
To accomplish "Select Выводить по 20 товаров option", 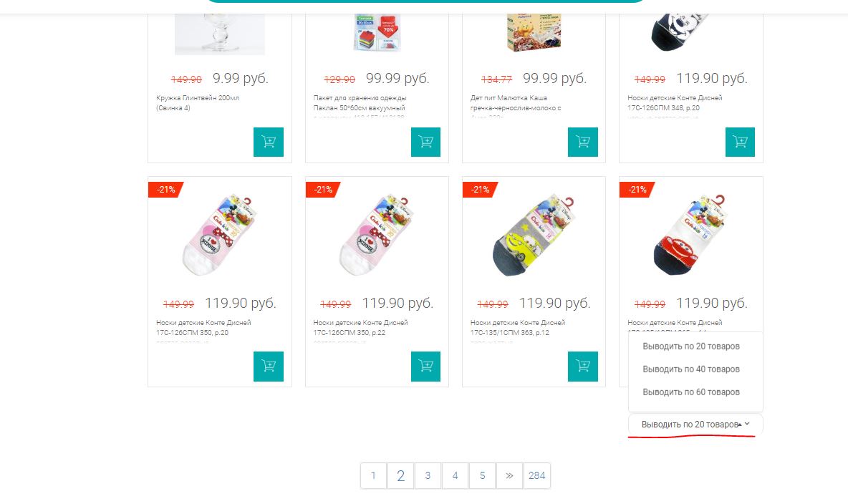I will click(x=690, y=347).
